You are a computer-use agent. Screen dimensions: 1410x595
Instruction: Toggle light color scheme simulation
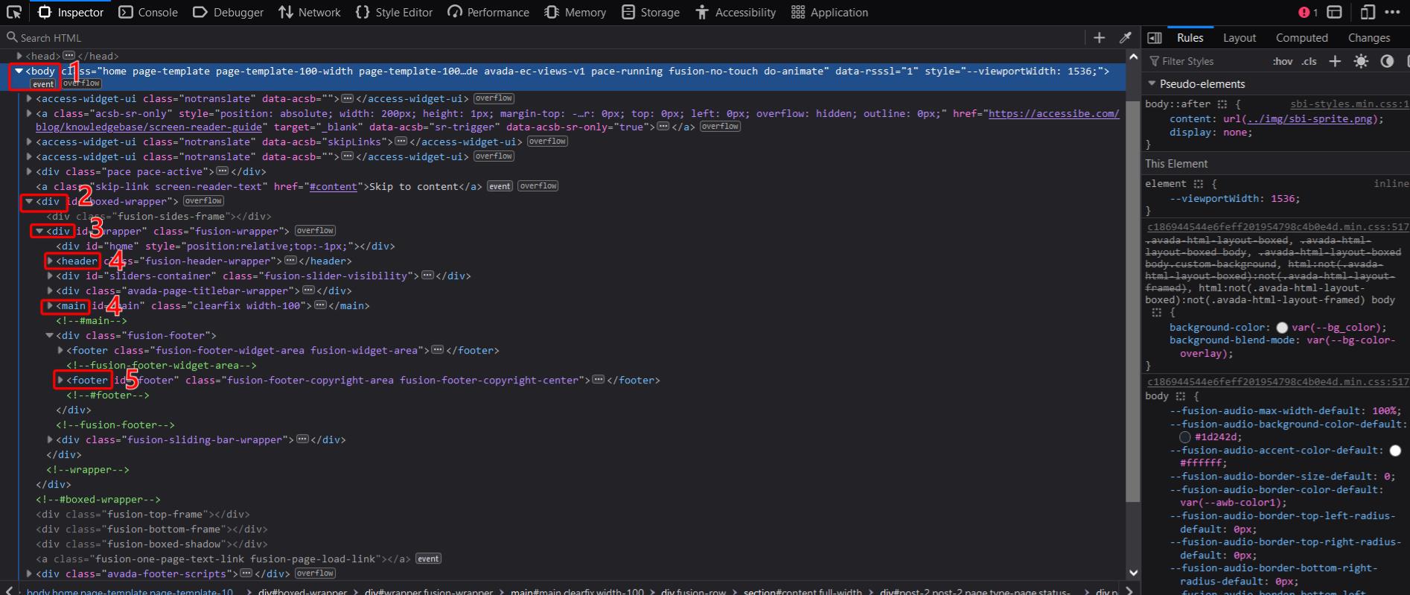tap(1361, 61)
